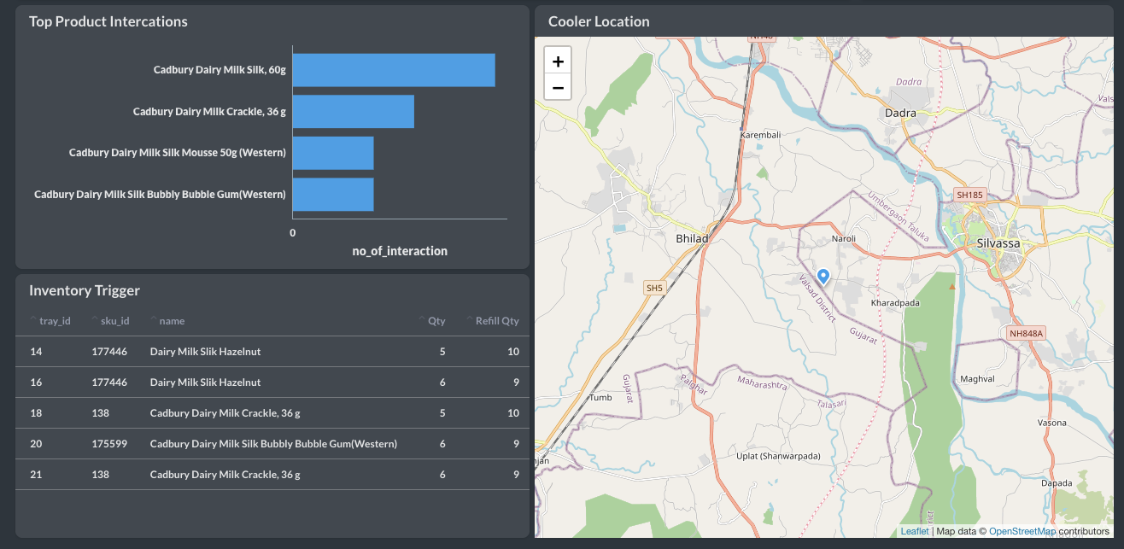Select the tray 16 Hazelnut inventory row
This screenshot has height=549, width=1124.
(x=272, y=383)
